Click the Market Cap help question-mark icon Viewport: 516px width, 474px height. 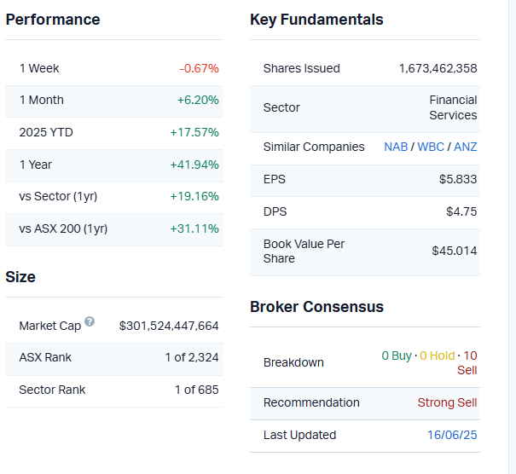[90, 322]
